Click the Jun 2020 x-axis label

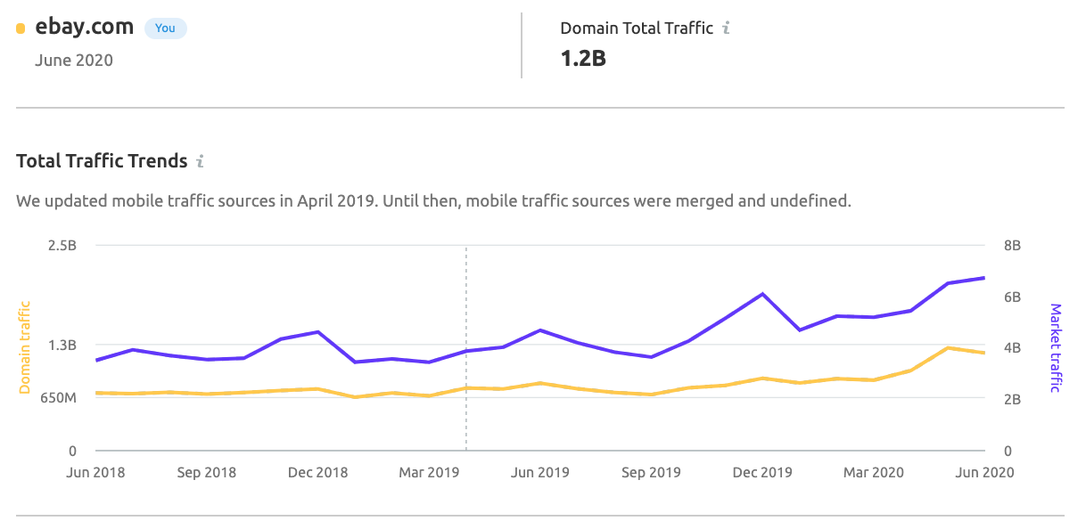(984, 472)
